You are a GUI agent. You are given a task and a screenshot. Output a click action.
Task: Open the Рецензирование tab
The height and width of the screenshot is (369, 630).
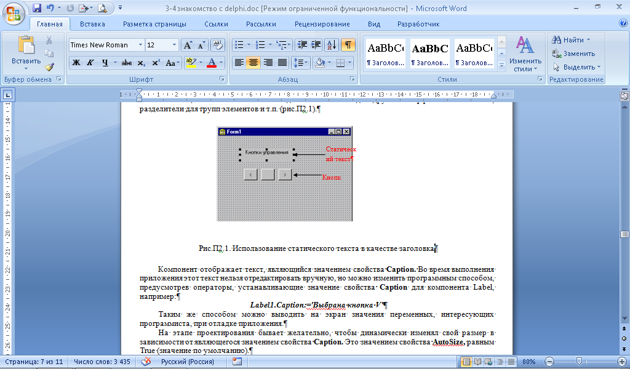tap(322, 24)
